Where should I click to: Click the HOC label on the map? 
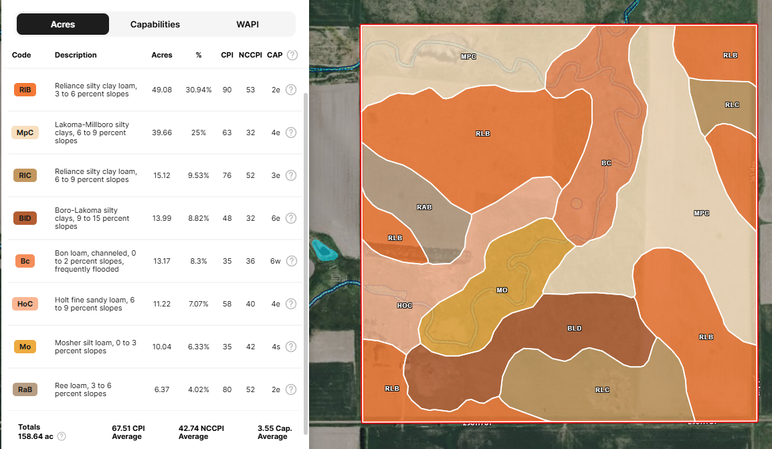point(405,306)
